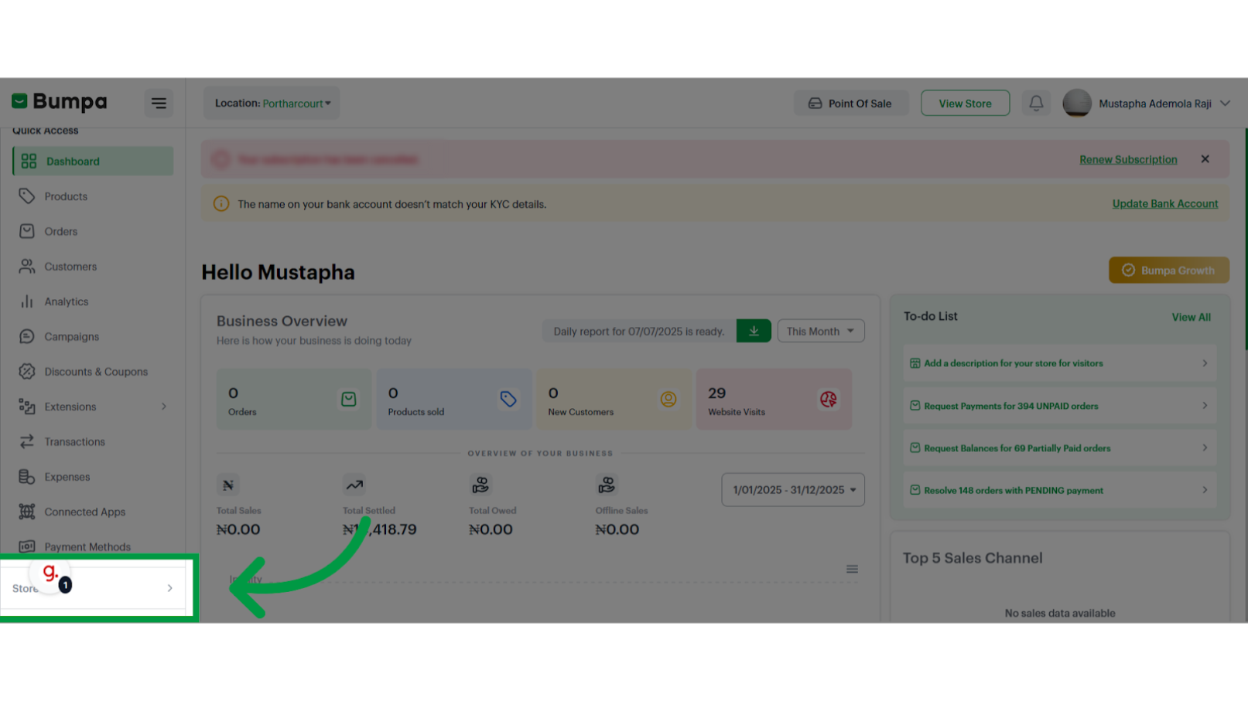The image size is (1248, 701).
Task: Click the Total Settled trend icon
Action: click(354, 485)
